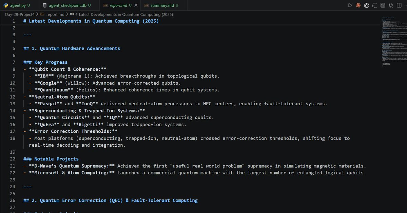Click the database icon on agent_checkpoint.db tab
Image resolution: width=407 pixels, height=213 pixels.
click(44, 5)
